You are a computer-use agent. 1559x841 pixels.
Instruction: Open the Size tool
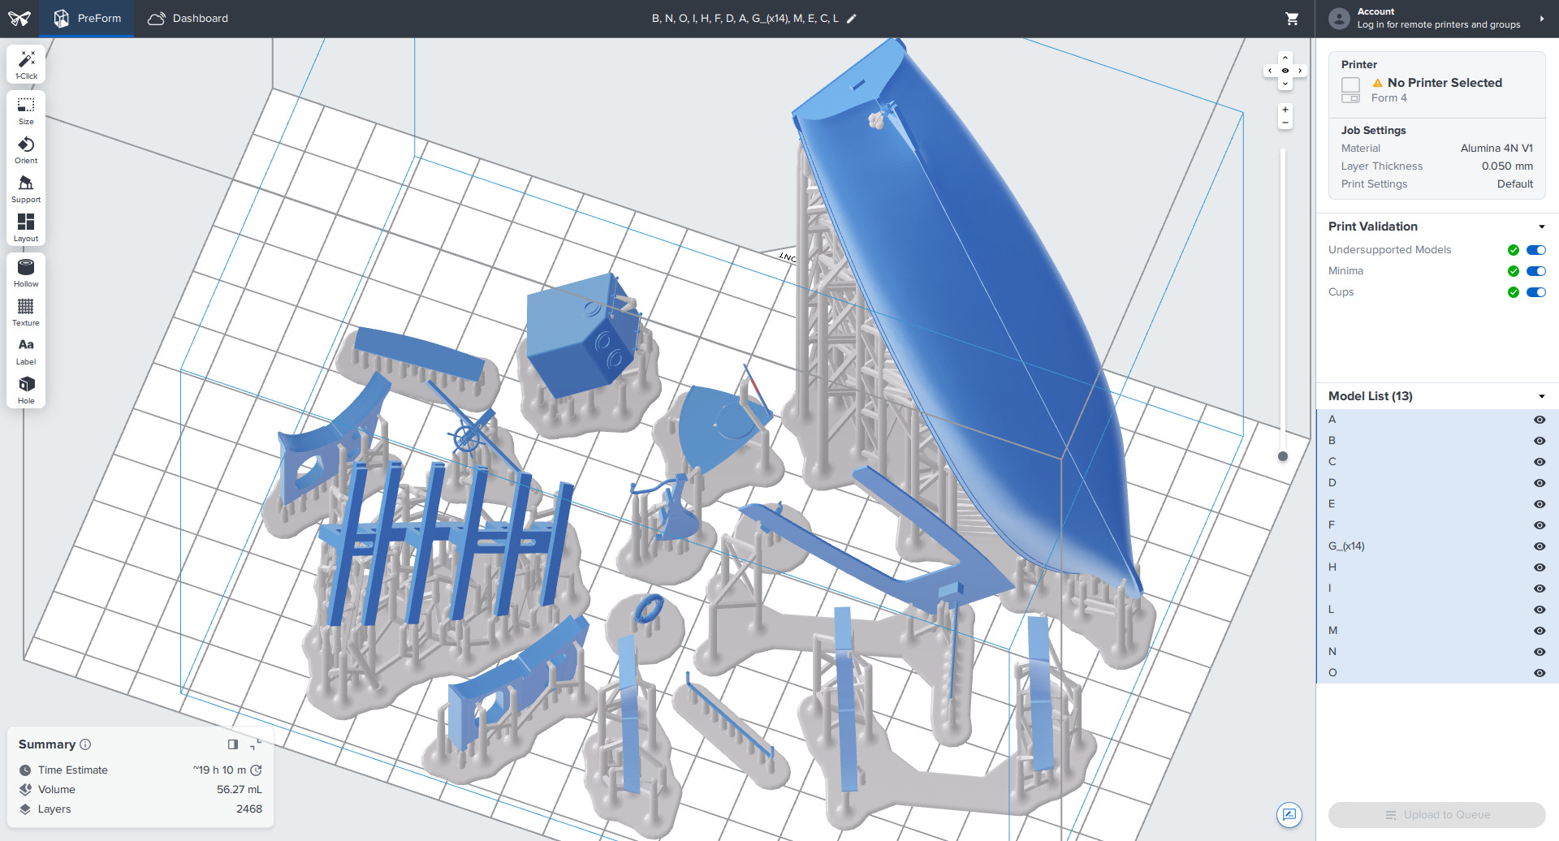click(x=26, y=110)
